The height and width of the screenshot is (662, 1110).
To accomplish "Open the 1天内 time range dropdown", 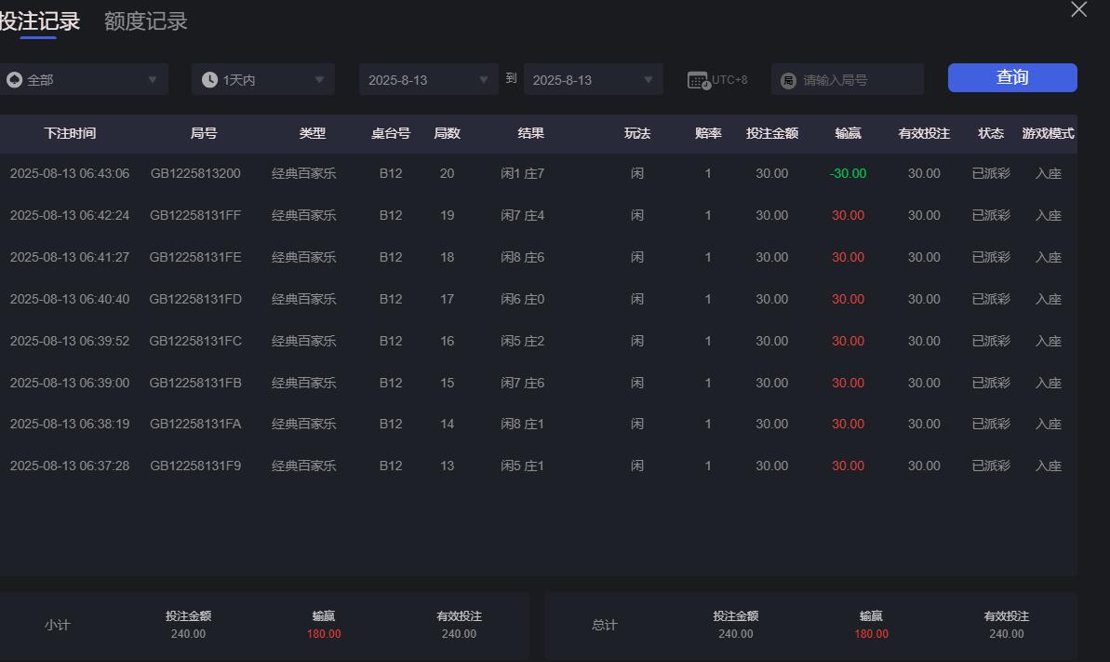I will click(x=262, y=79).
